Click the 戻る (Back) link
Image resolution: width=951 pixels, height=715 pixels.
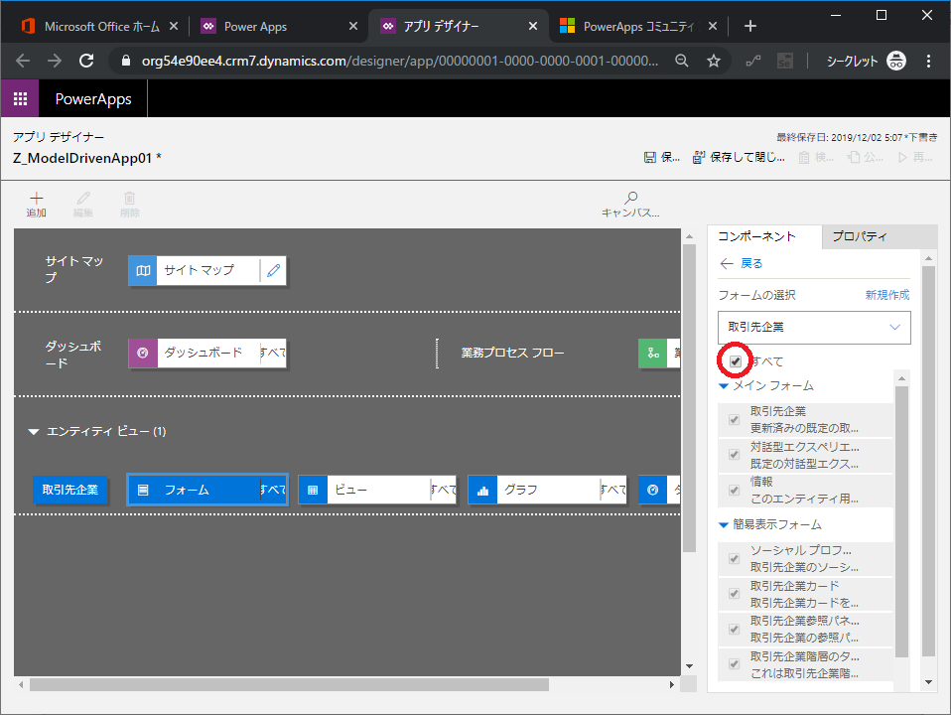(x=742, y=263)
